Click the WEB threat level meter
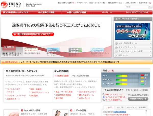This screenshot has width=153, height=116. [x=125, y=76]
